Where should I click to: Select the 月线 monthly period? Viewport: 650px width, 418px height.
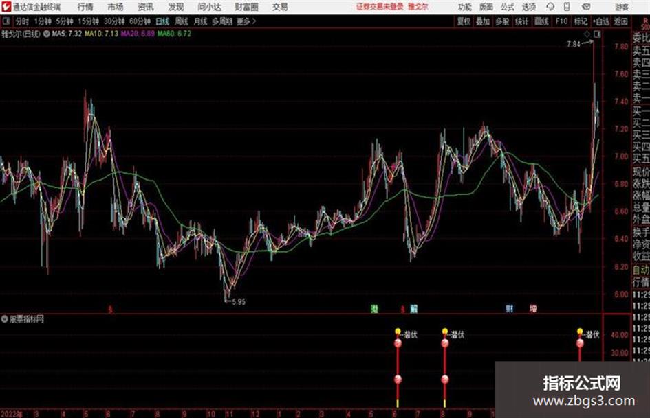point(201,21)
